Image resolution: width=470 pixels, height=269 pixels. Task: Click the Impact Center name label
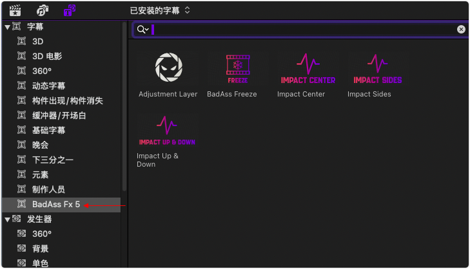tap(301, 94)
